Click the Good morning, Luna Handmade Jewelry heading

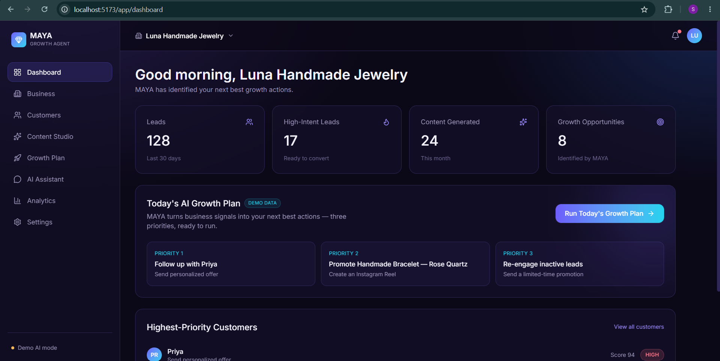tap(271, 75)
